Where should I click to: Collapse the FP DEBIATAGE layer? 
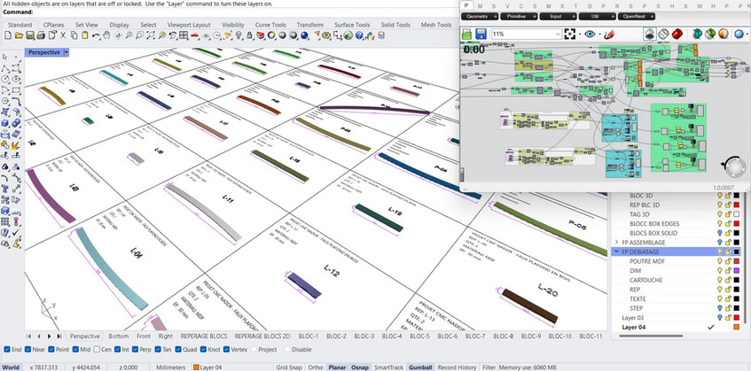pyautogui.click(x=616, y=251)
